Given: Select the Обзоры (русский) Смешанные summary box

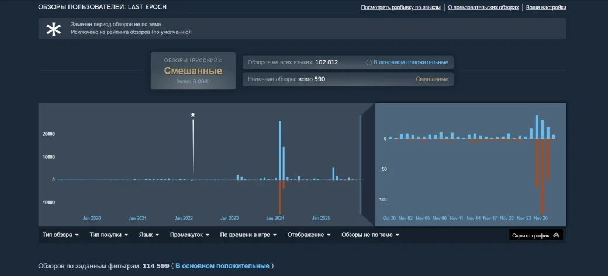Looking at the screenshot, I should point(193,71).
